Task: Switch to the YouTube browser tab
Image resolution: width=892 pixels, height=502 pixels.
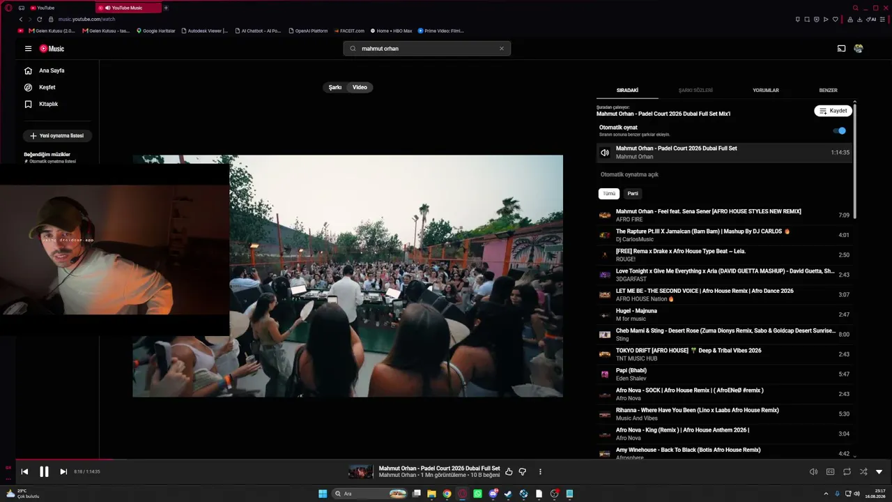Action: point(59,8)
